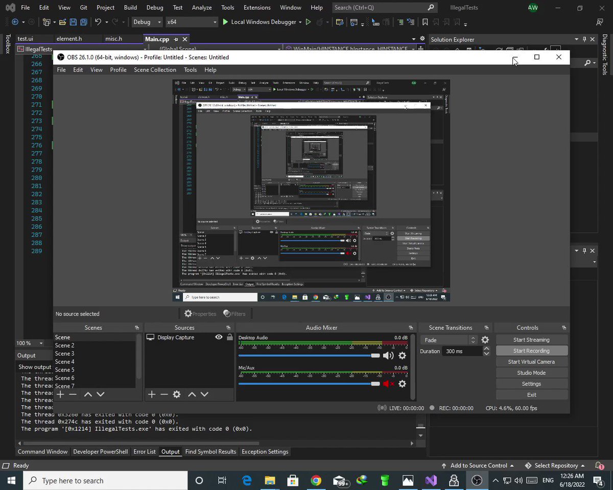Increase transition Duration with up stepper
Viewport: 613px width, 490px height.
[x=486, y=349]
